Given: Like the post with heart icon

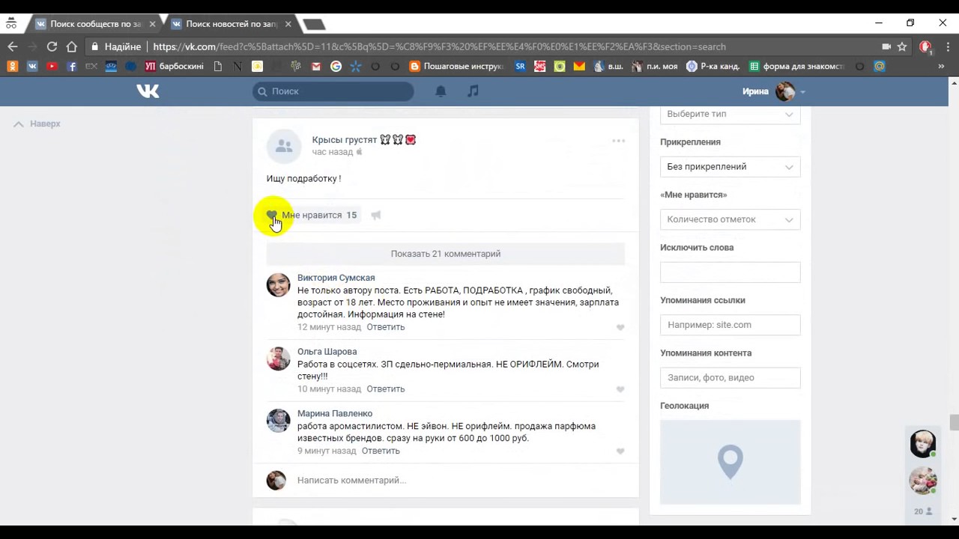Looking at the screenshot, I should [x=272, y=216].
